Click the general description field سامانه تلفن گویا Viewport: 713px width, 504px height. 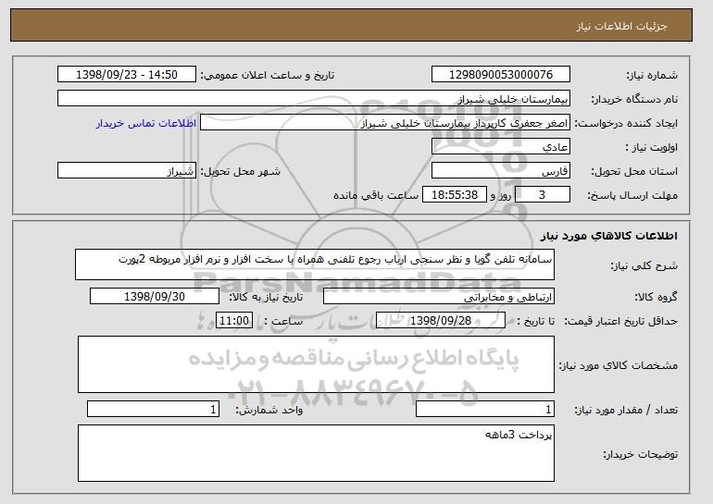315,264
